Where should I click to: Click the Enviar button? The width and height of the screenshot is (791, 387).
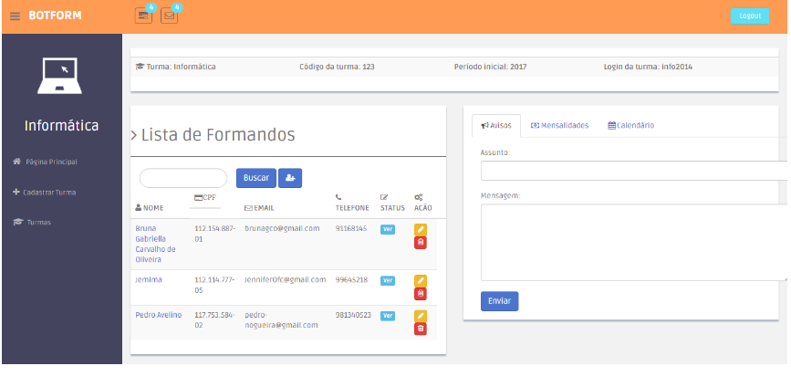499,301
